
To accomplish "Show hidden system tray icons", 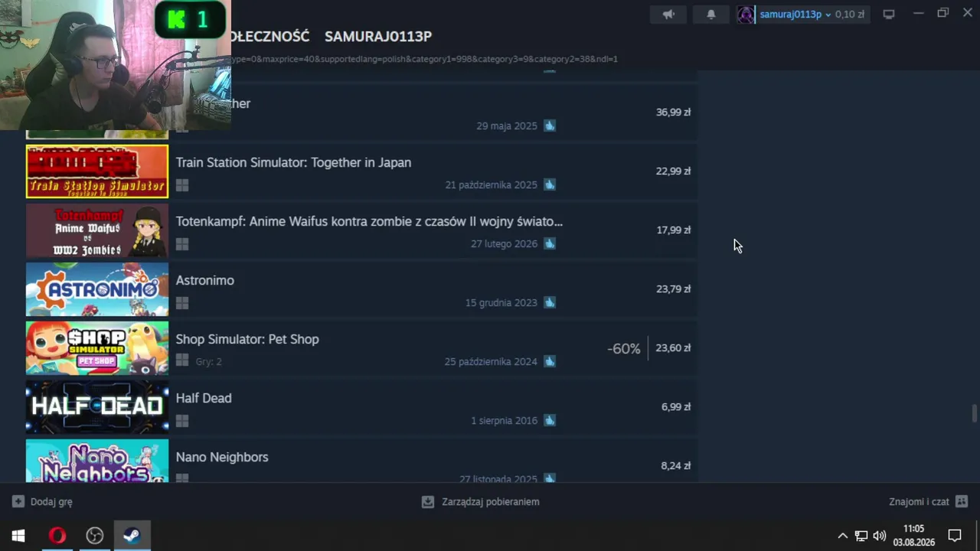I will 843,536.
